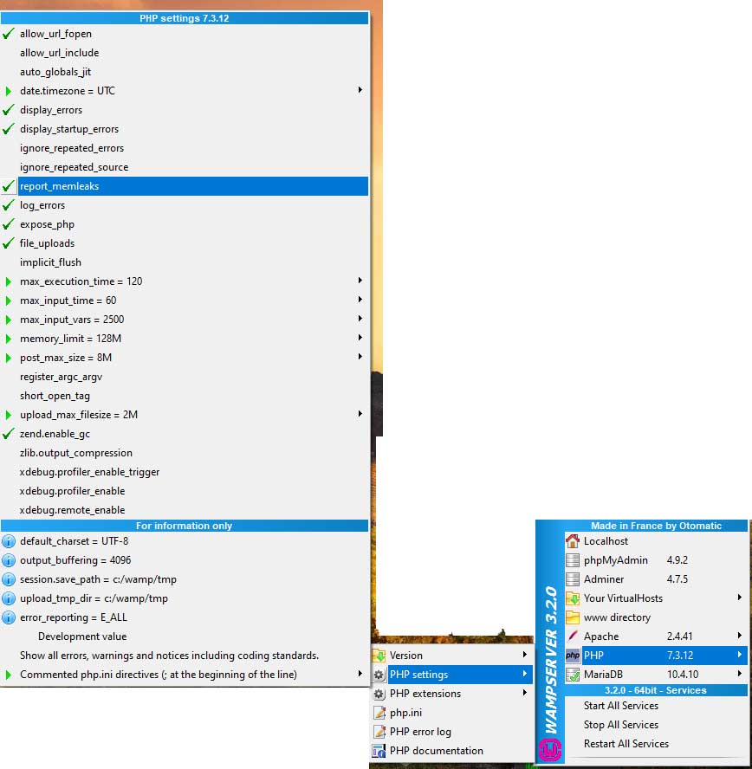
Task: Click the php.ini file edit icon
Action: tap(379, 713)
